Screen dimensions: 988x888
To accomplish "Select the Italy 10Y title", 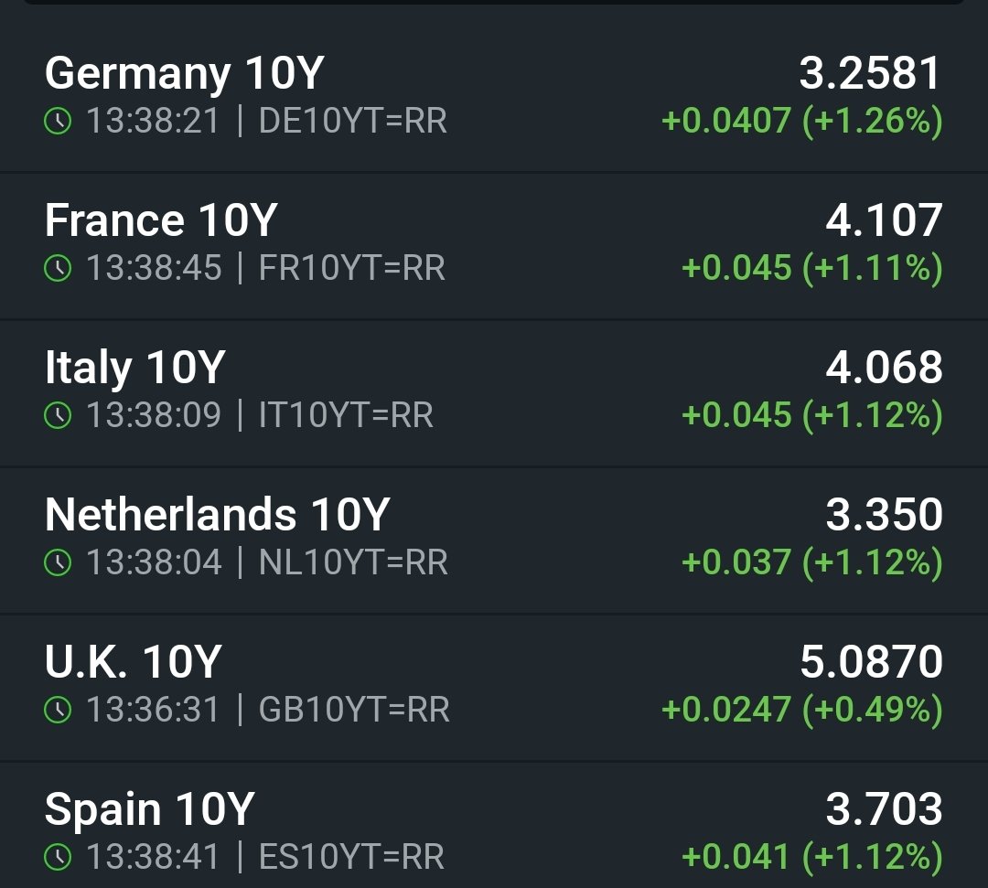I will (x=134, y=368).
